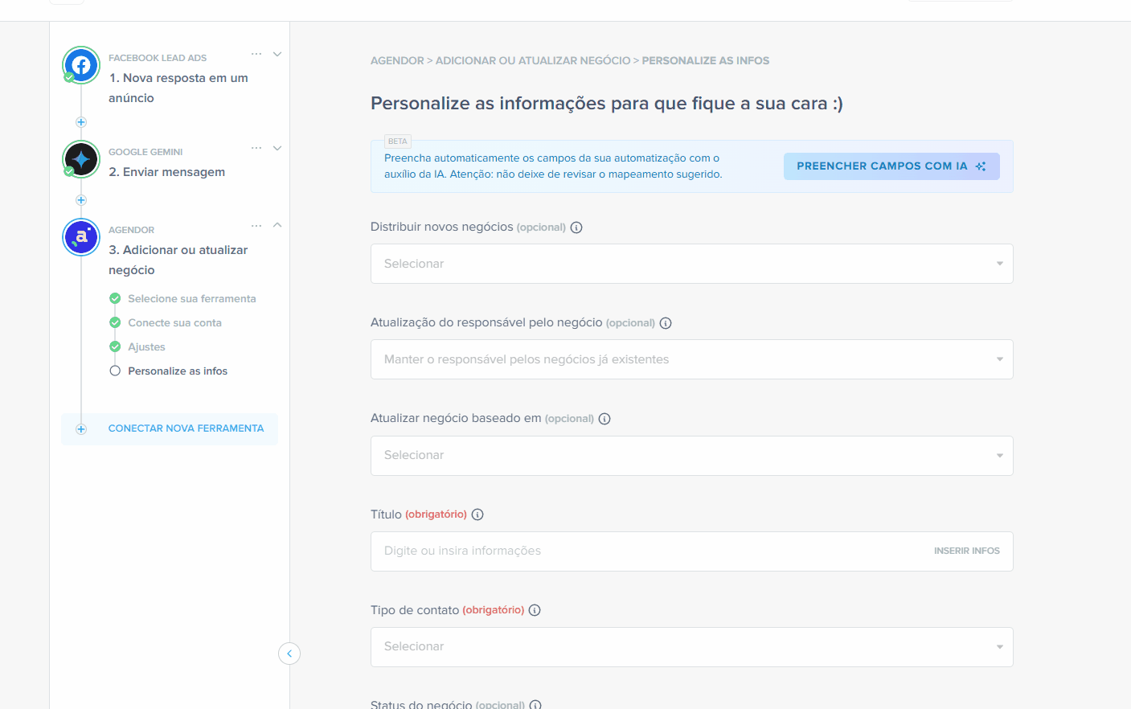Show info for Atualização do responsável
Viewport: 1131px width, 709px height.
click(x=666, y=323)
